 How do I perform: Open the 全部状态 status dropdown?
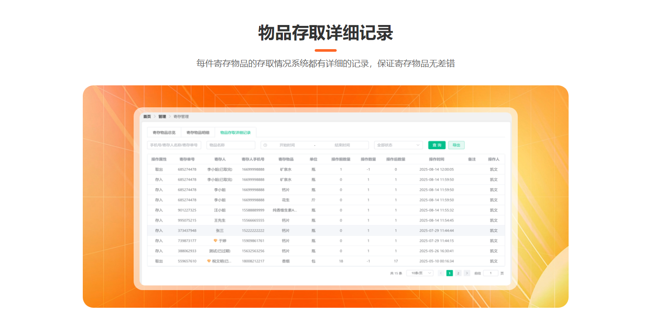397,145
